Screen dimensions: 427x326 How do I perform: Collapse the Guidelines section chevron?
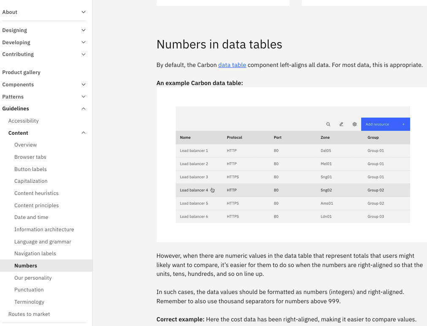point(84,109)
